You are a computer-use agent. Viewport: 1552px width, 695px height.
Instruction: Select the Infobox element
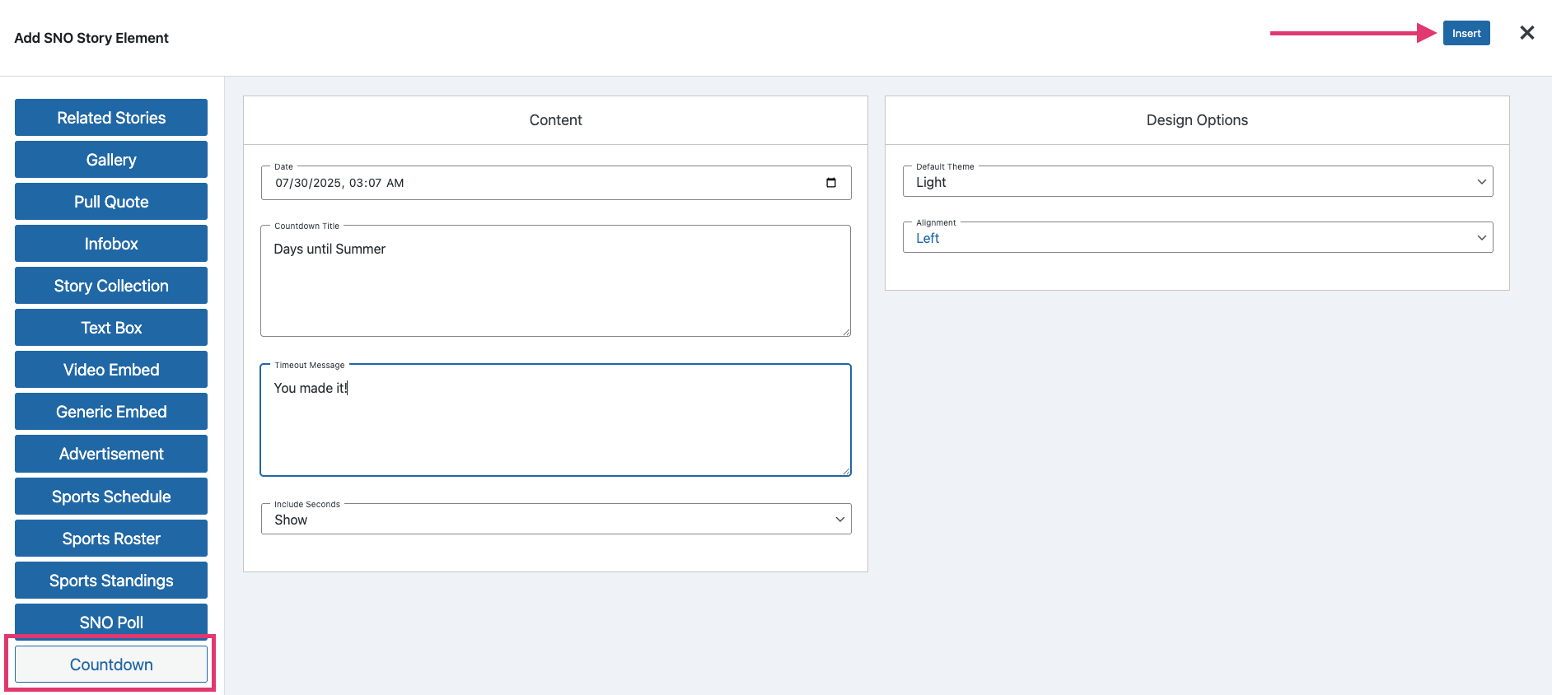click(x=111, y=244)
